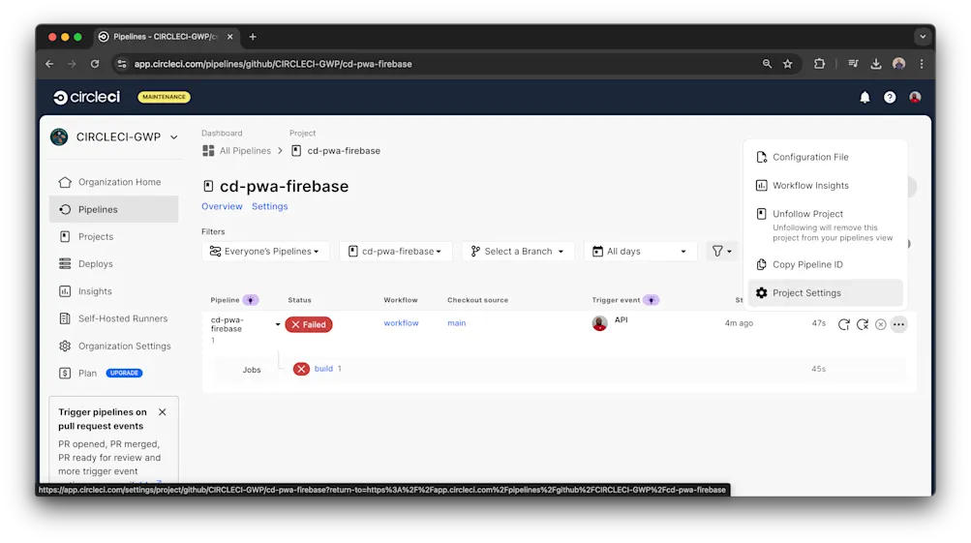Image resolution: width=971 pixels, height=543 pixels.
Task: Click the API trigger user avatar
Action: [x=599, y=323]
